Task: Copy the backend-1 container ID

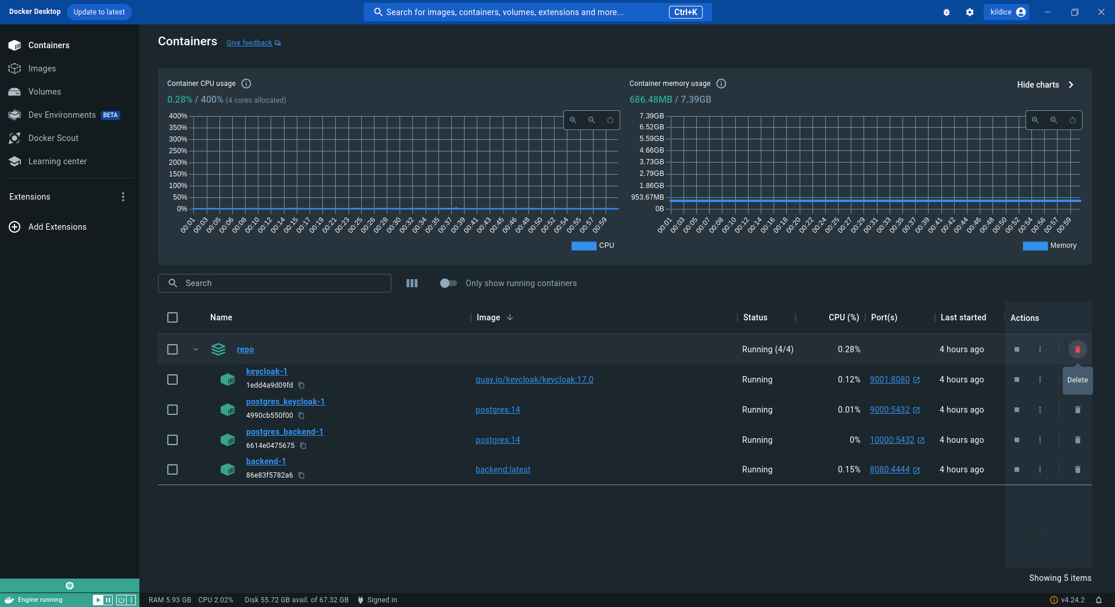Action: (301, 475)
